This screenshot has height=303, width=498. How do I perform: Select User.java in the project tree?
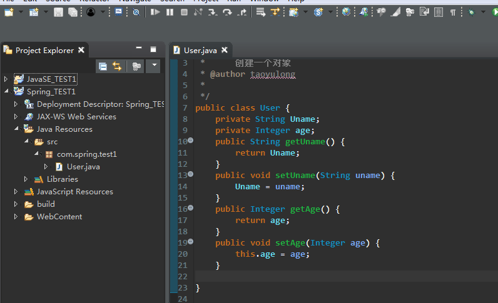pyautogui.click(x=83, y=167)
